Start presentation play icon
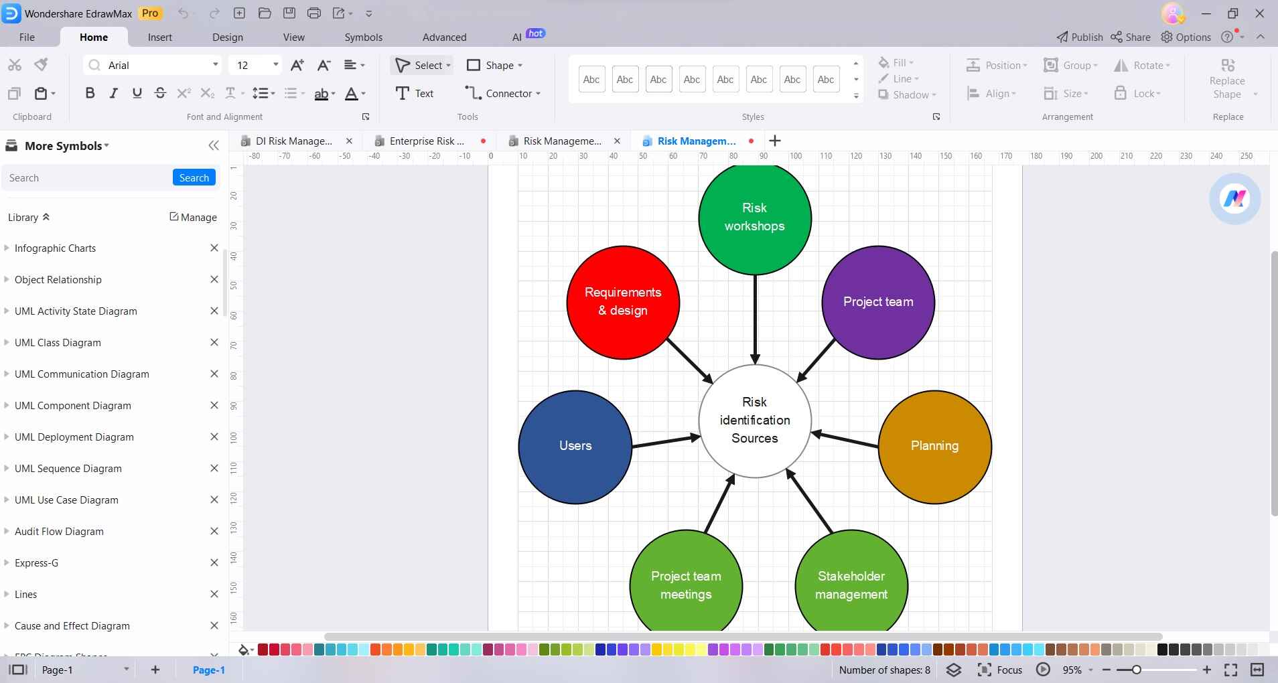Image resolution: width=1278 pixels, height=683 pixels. (x=1043, y=670)
